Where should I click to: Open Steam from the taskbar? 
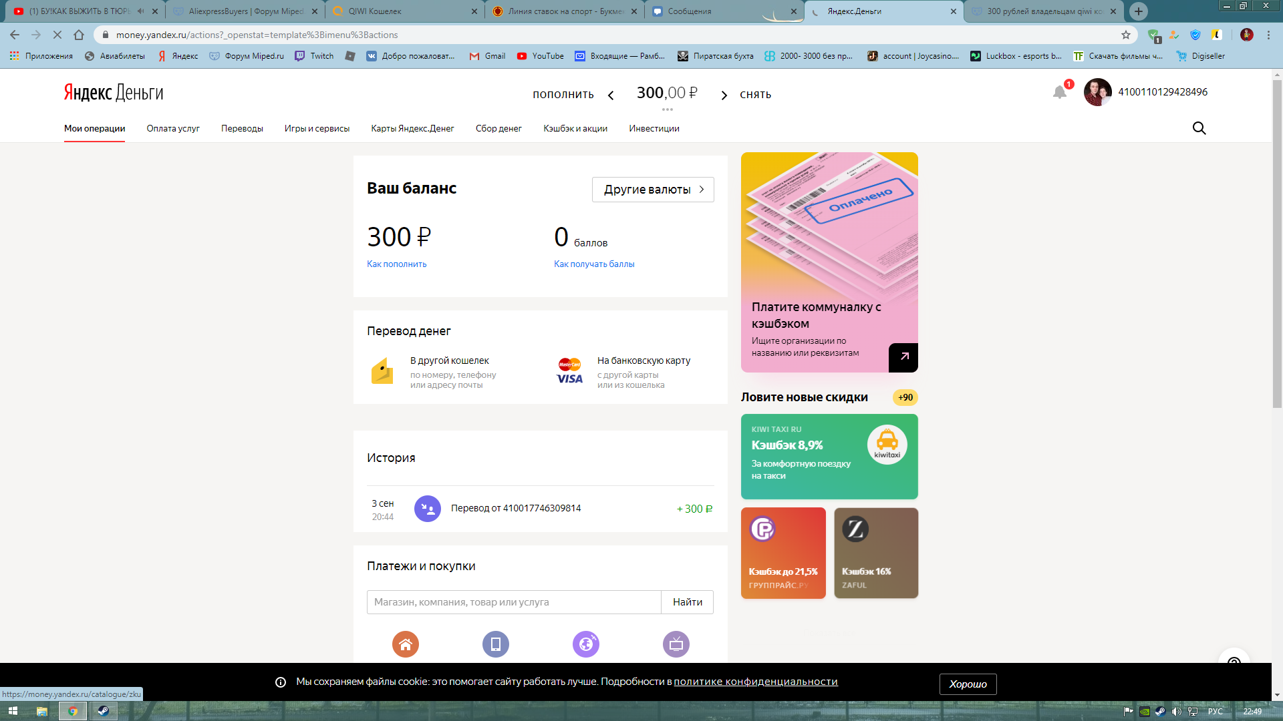103,711
